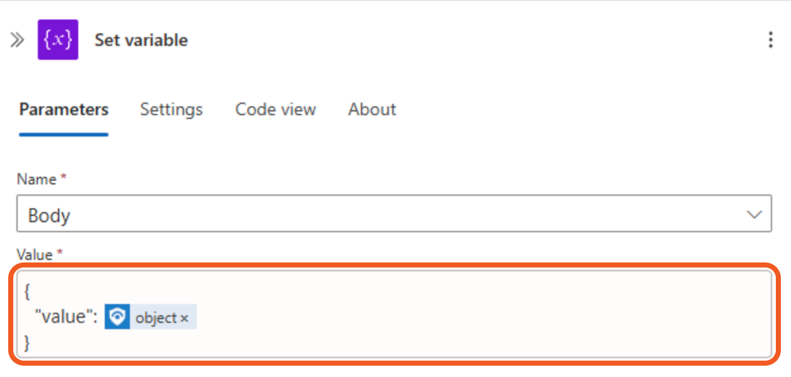The image size is (791, 377).
Task: Place cursor on the "value" key text
Action: coord(64,317)
